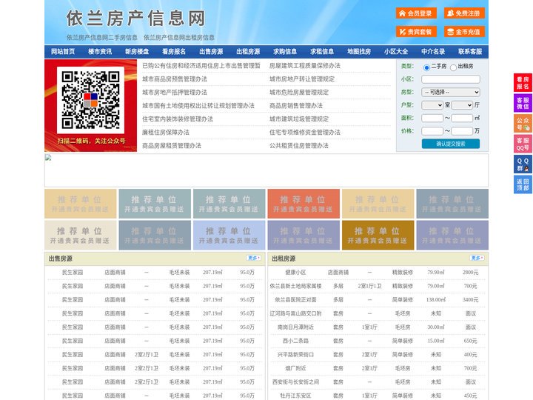Open 依兰县新土地局家属楼 rental listing
533x400 pixels.
[295, 286]
